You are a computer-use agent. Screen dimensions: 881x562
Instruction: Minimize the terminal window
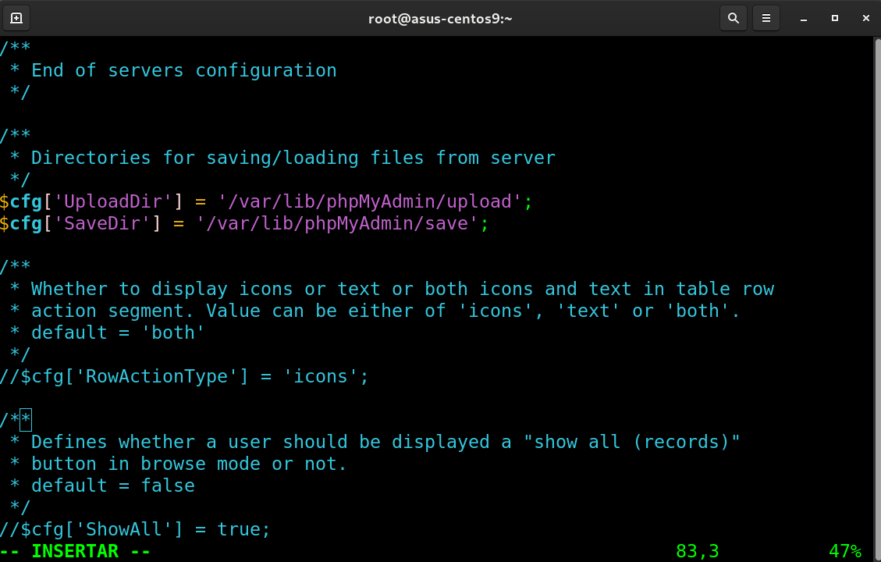point(804,19)
